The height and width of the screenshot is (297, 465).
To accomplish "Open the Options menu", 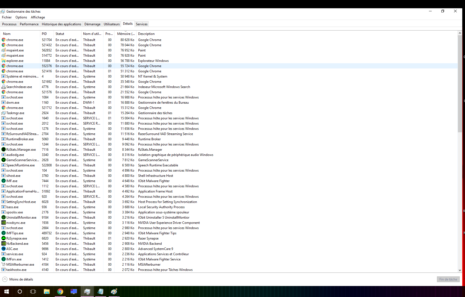I will [x=21, y=17].
